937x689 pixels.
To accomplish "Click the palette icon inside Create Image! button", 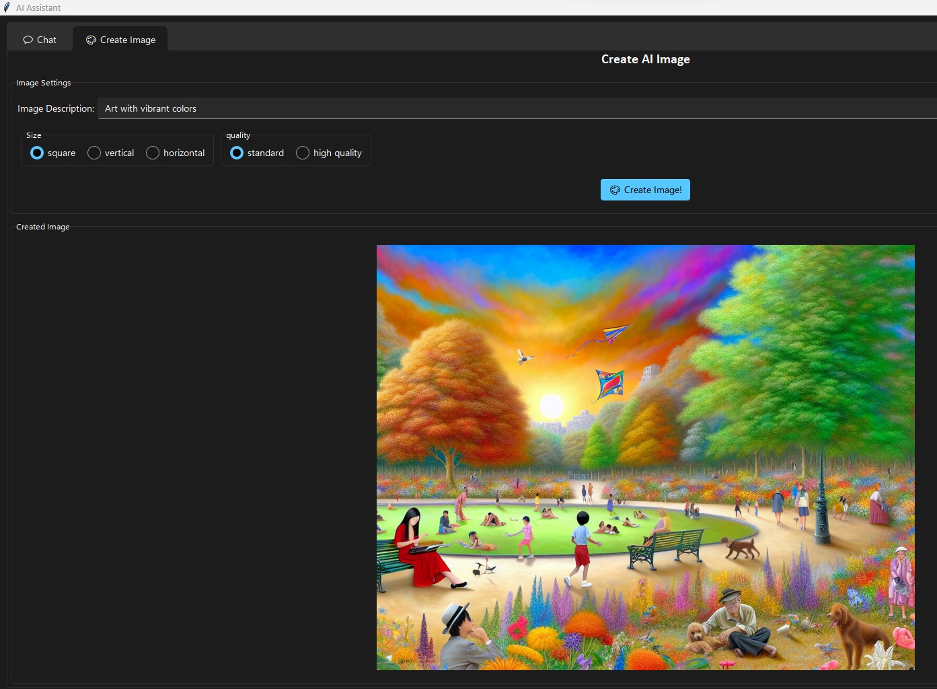I will coord(615,190).
